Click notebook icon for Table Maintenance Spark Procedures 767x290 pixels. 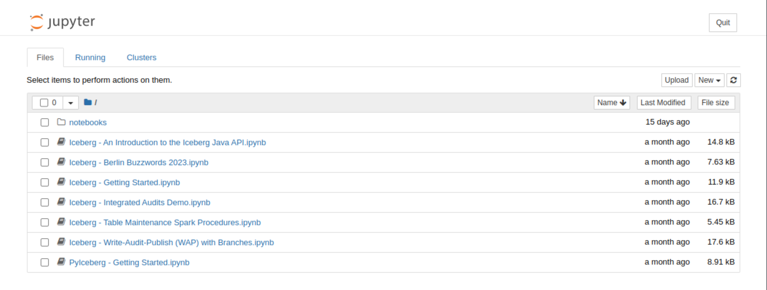[x=61, y=222]
